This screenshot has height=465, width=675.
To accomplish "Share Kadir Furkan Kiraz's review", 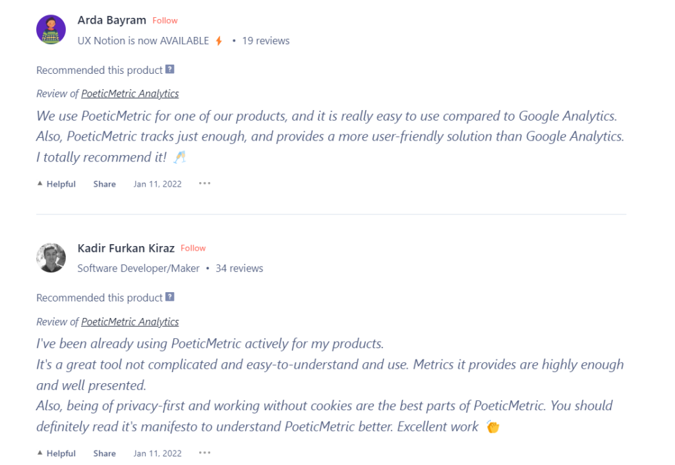I will 105,453.
